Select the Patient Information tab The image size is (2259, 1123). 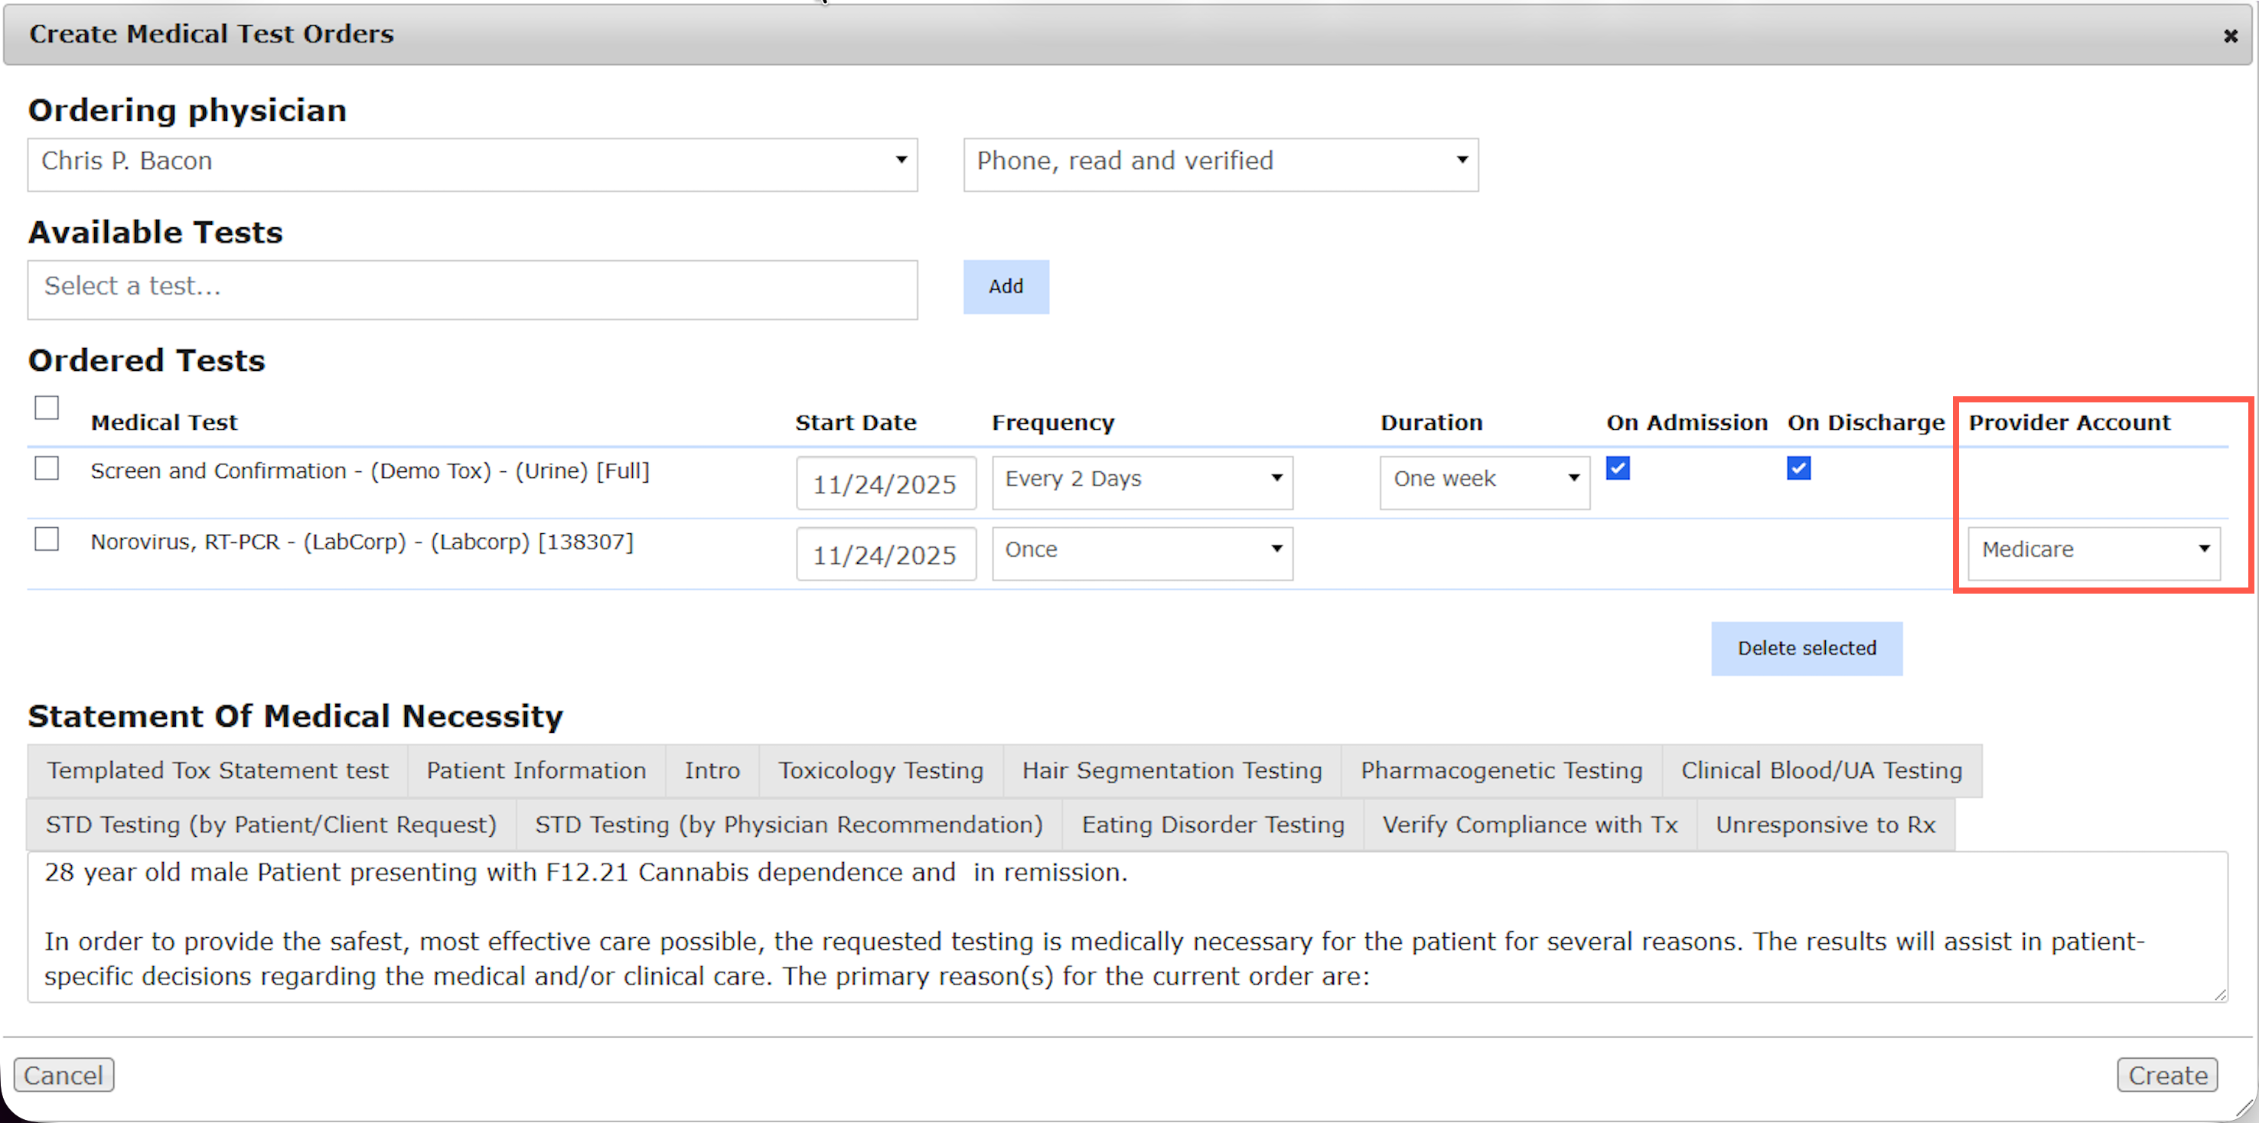click(x=536, y=770)
